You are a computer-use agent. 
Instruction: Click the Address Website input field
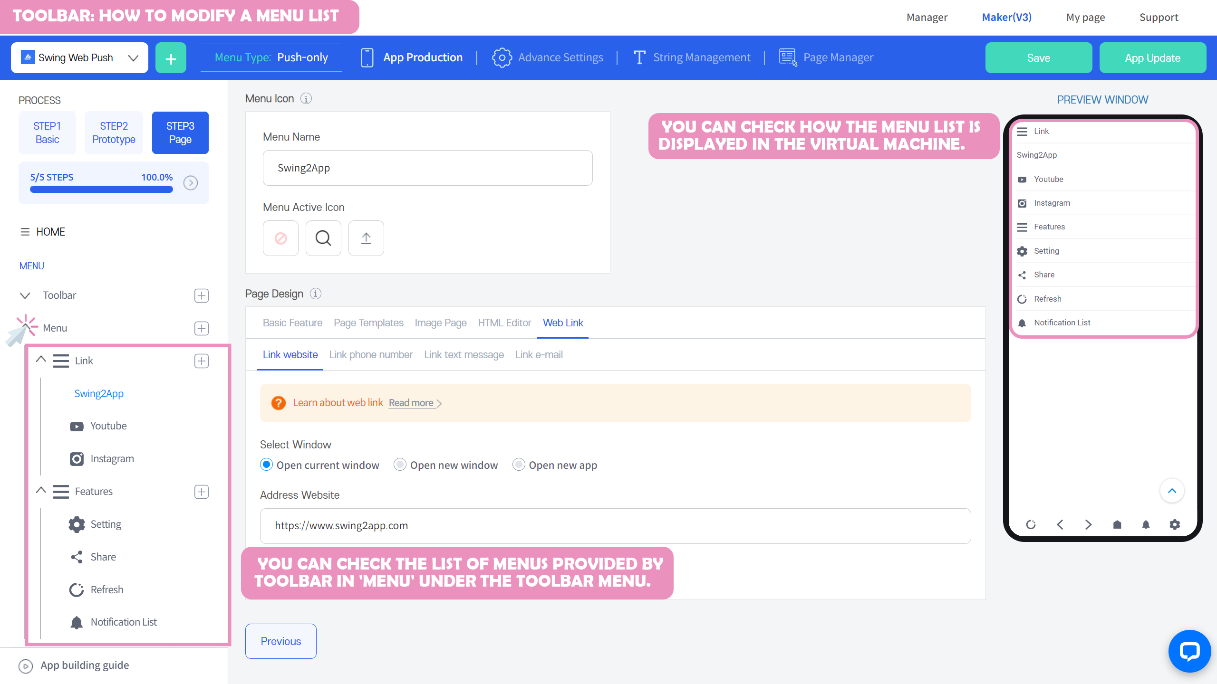coord(615,526)
